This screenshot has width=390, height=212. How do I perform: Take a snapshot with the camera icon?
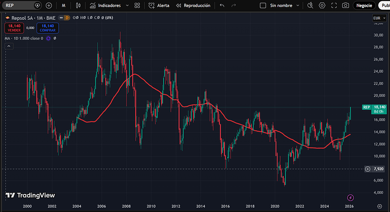tap(345, 6)
